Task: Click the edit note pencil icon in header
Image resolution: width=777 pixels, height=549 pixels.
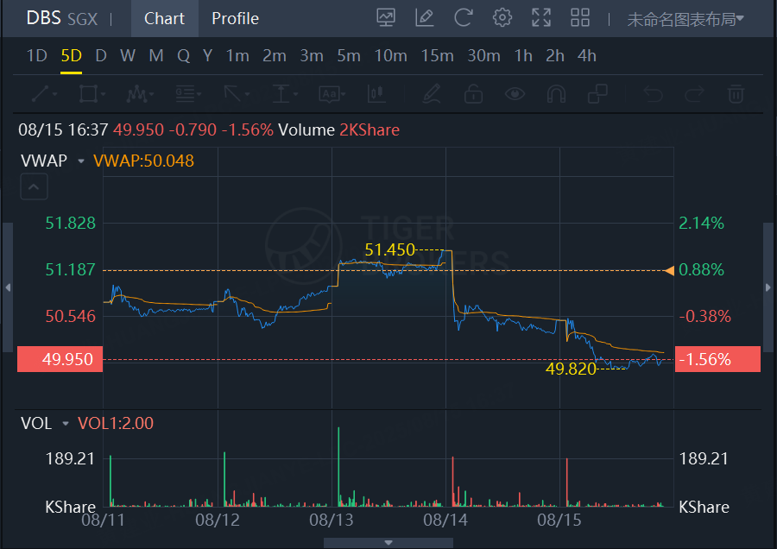Action: click(x=424, y=18)
